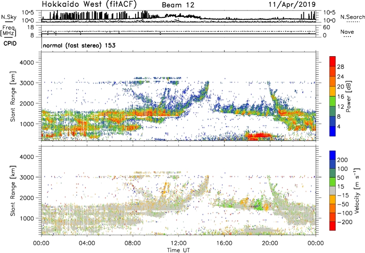The image size is (365, 253).
Task: Click the 'Nave' legend label
Action: (347, 32)
